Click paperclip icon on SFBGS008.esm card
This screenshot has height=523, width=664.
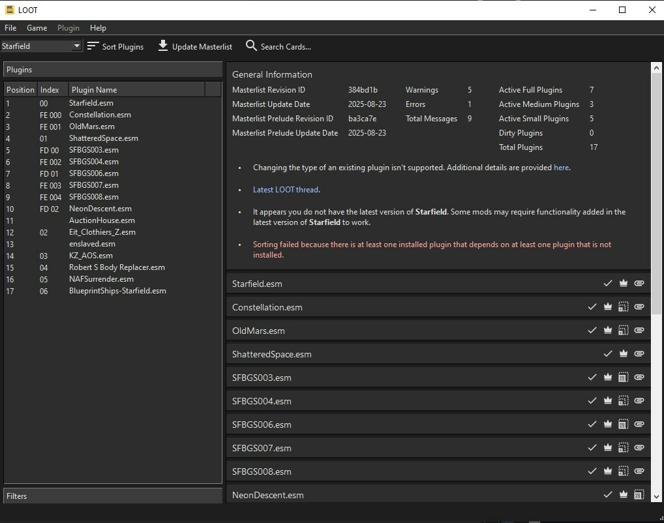click(639, 471)
